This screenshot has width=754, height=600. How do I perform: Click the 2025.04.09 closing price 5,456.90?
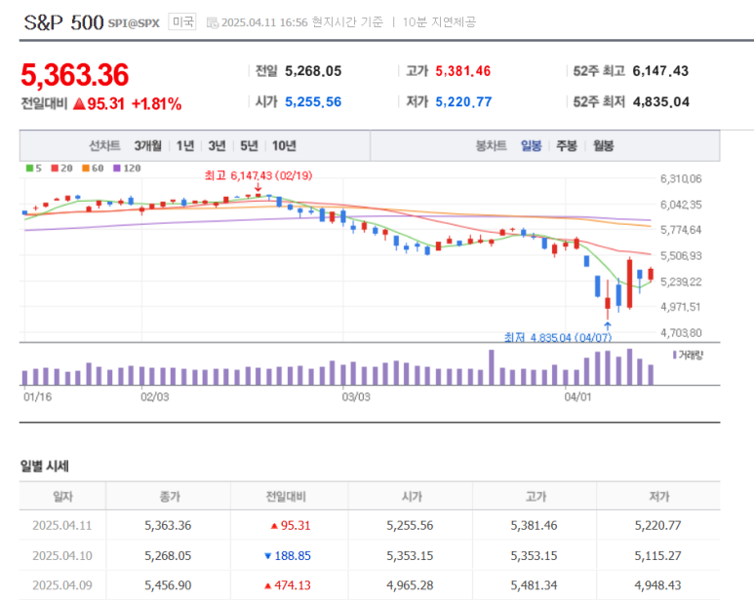168,585
